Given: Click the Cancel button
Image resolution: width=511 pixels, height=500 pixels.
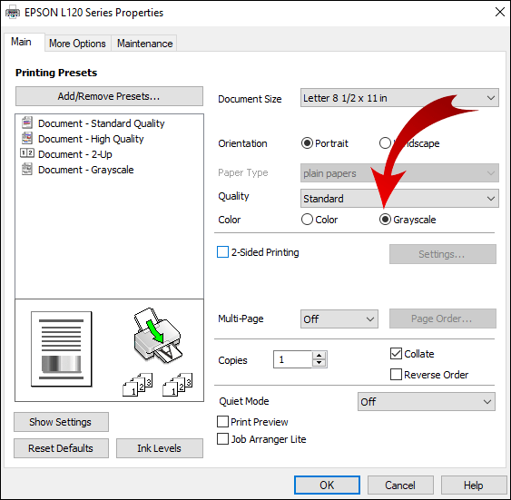Looking at the screenshot, I should pos(400,485).
